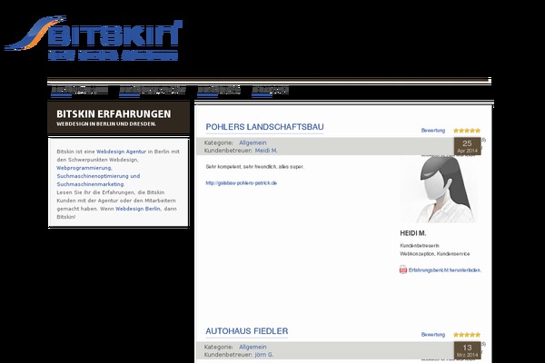Follow the Suchmaschinenmarketing link

point(90,184)
